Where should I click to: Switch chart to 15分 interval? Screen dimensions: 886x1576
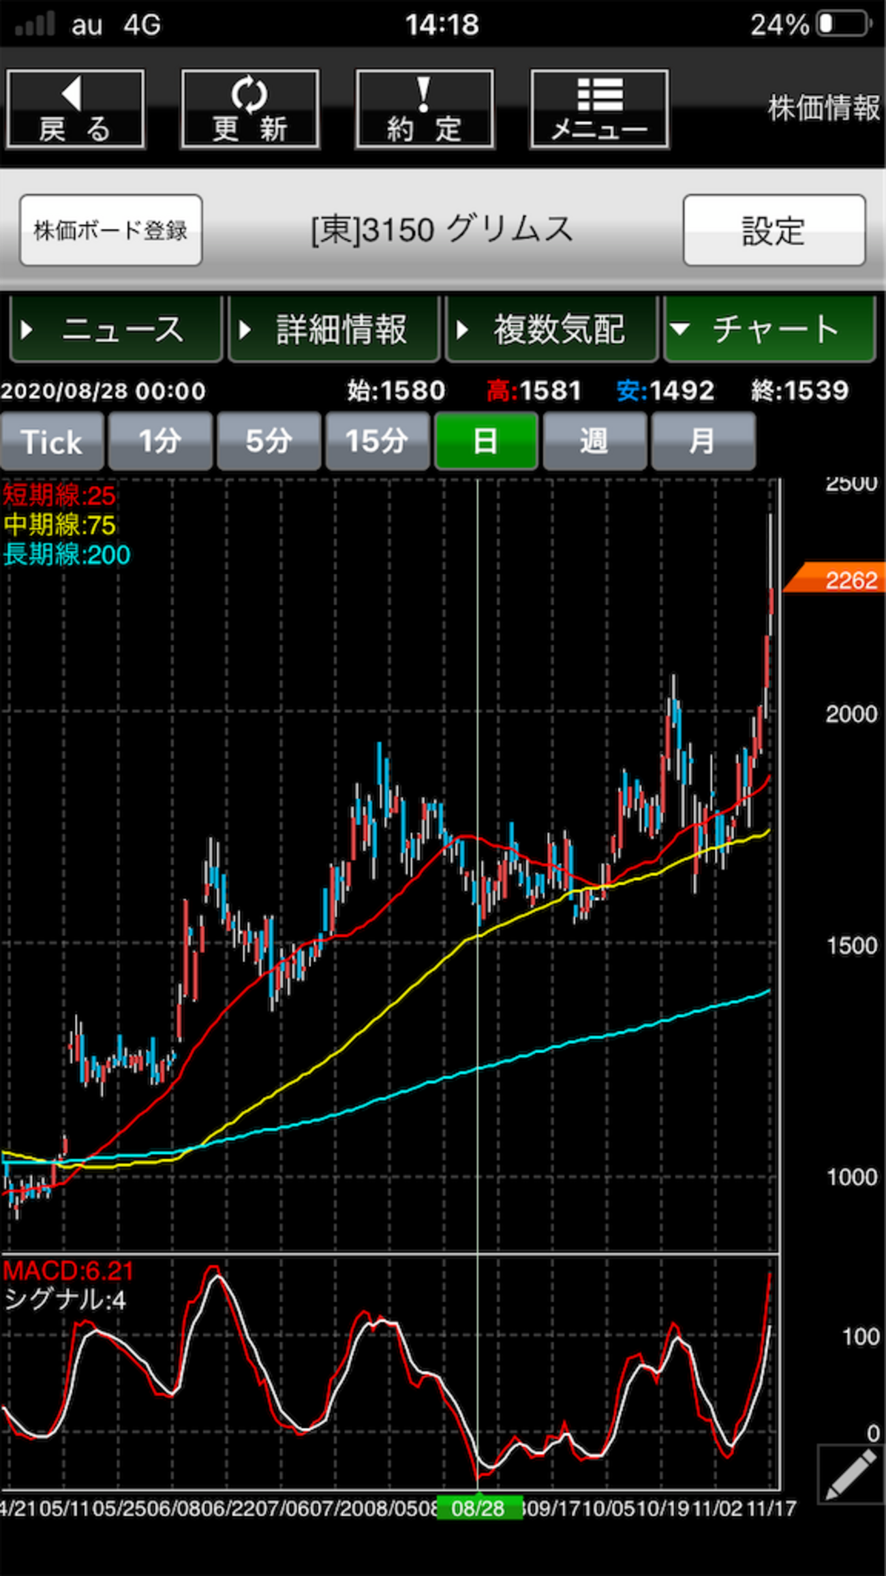click(x=377, y=441)
